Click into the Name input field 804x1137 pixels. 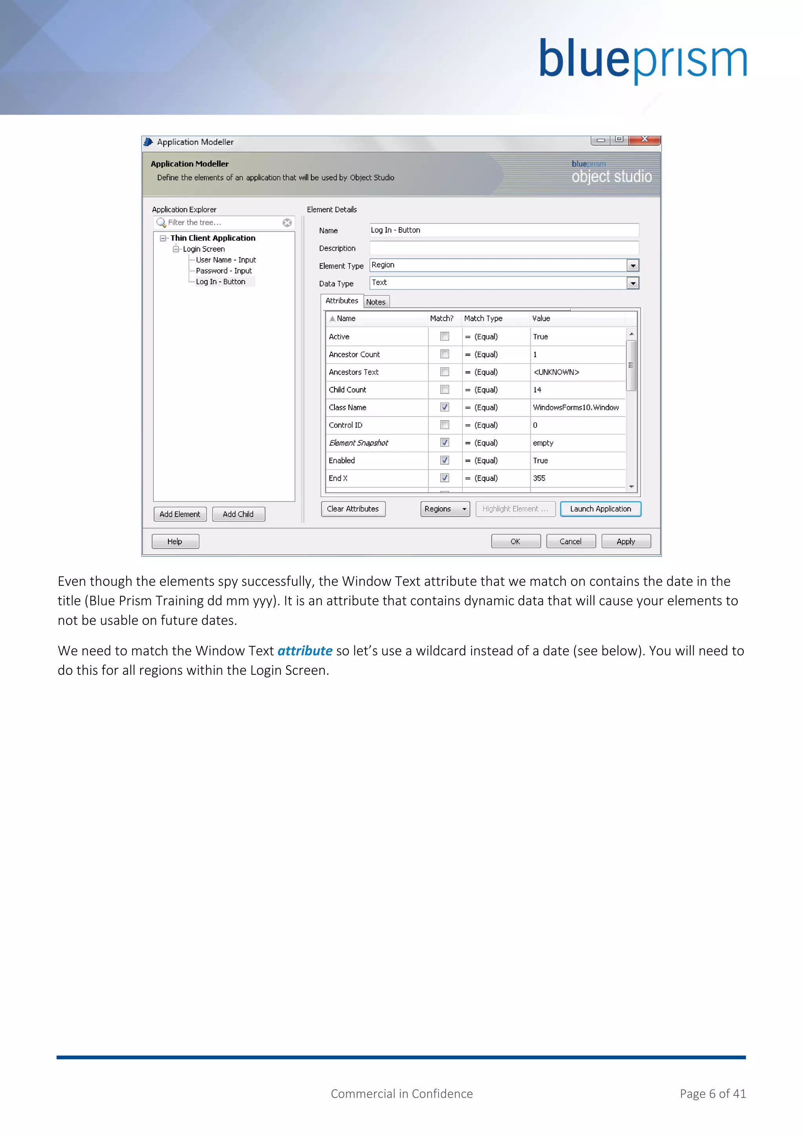tap(504, 230)
